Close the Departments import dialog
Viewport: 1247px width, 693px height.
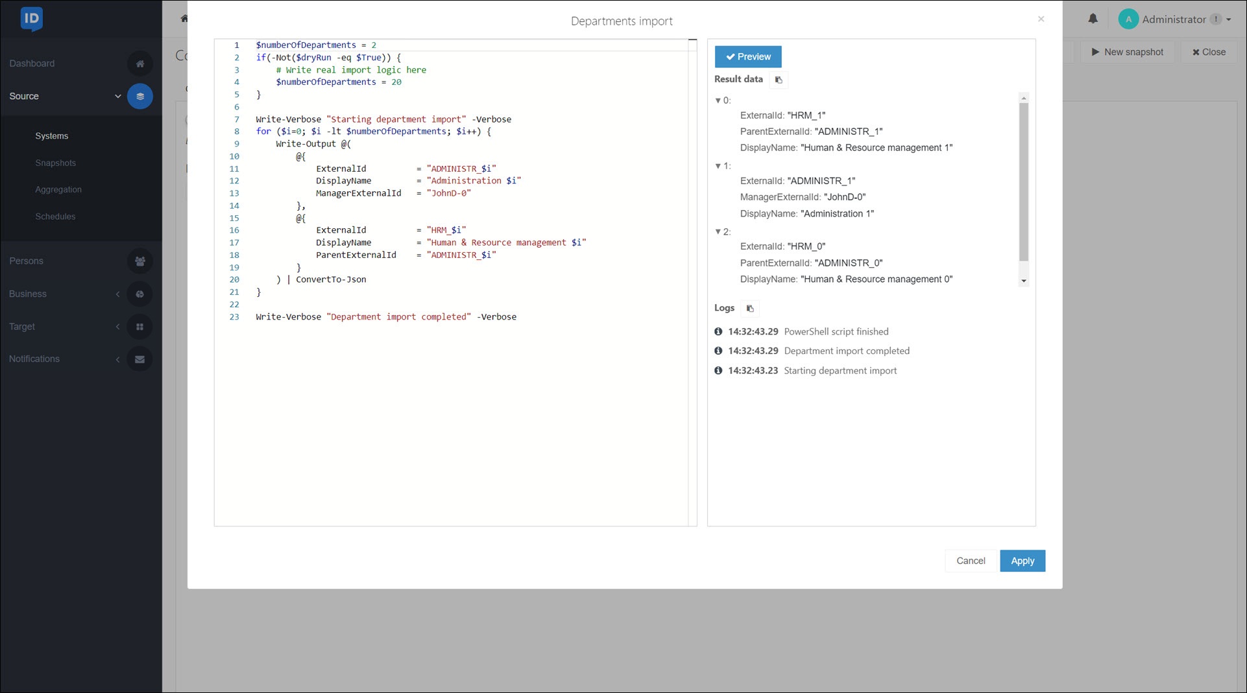[1041, 19]
